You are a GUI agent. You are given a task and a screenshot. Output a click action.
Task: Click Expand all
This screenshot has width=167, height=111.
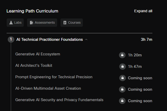click(x=143, y=11)
